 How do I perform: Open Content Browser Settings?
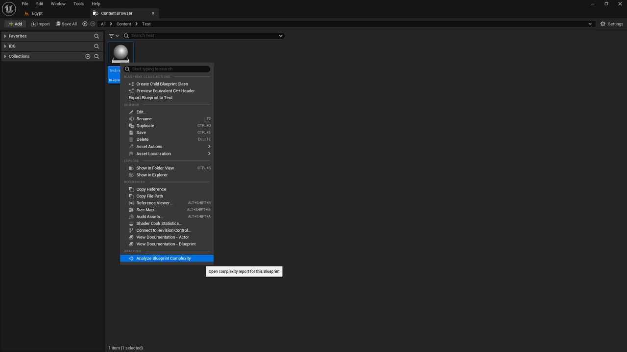click(x=612, y=24)
